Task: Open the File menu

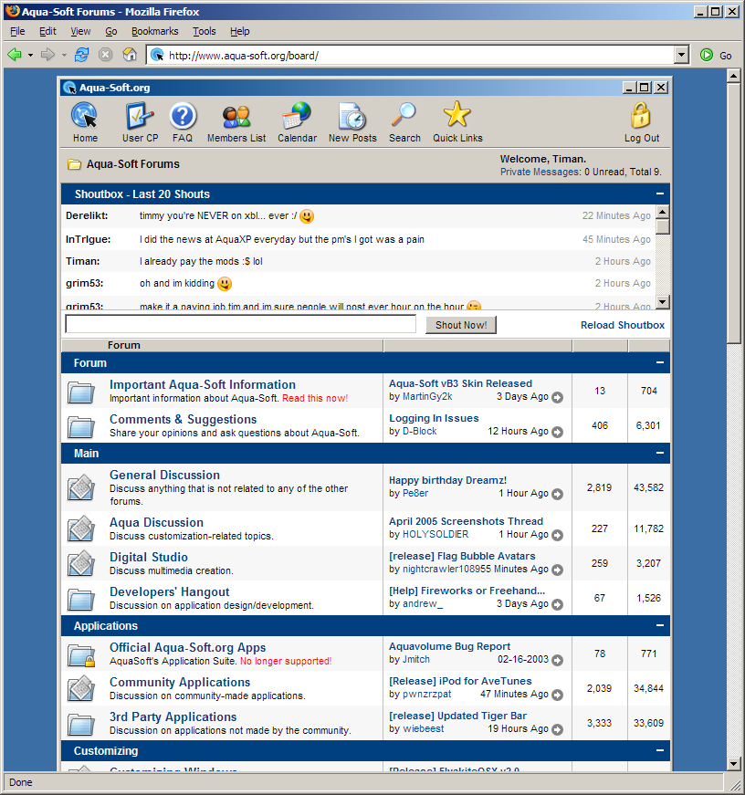Action: [x=17, y=31]
